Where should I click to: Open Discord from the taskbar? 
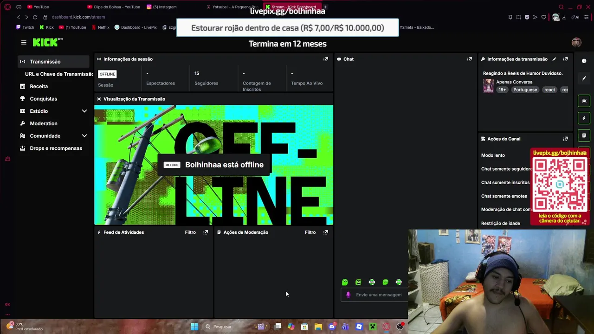pos(332,327)
